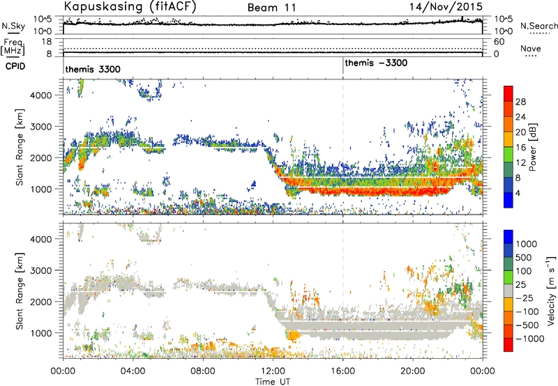
Task: Click the dashed 16:00 marker line in the power panel
Action: 343,146
